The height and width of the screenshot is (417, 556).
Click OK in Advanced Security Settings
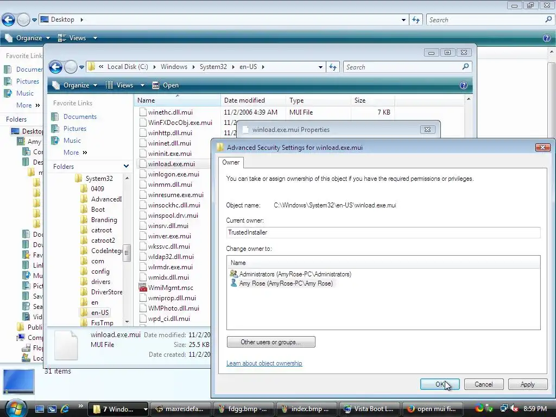440,384
